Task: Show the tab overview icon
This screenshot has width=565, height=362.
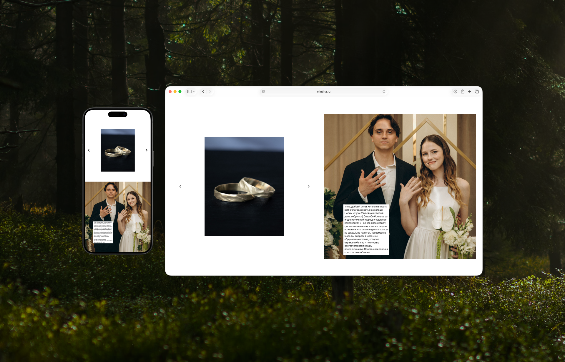Action: (x=477, y=92)
